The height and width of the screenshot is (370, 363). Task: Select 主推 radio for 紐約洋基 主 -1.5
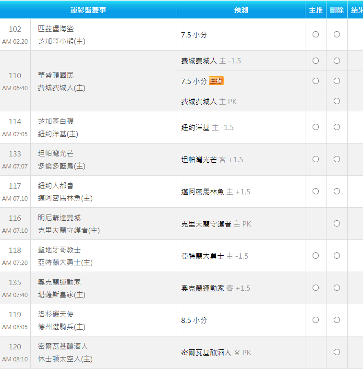(315, 127)
